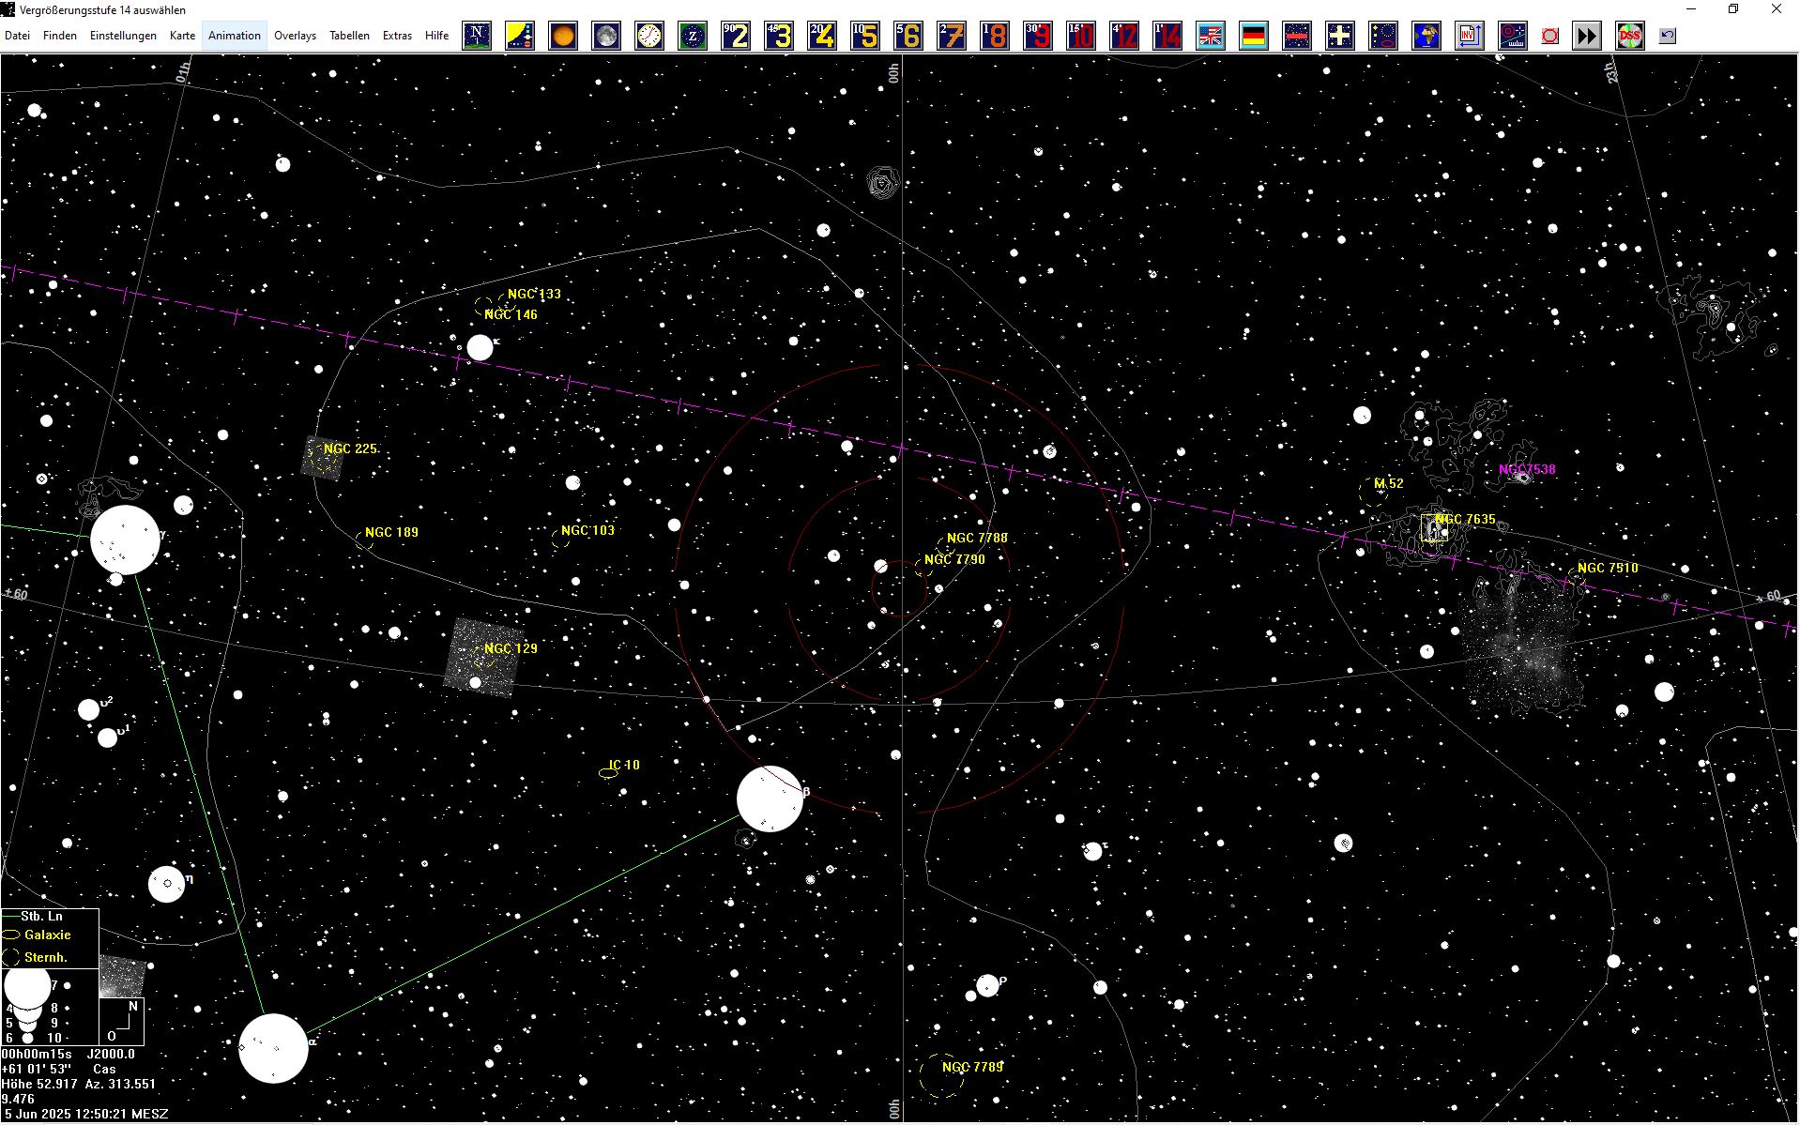Select the M 52 cluster label
Viewport: 1800px width, 1125px height.
(1389, 483)
